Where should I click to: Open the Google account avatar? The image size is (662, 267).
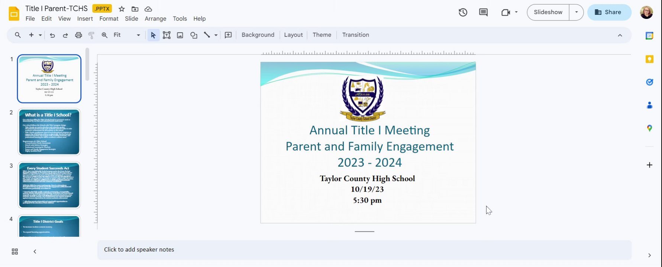point(646,12)
